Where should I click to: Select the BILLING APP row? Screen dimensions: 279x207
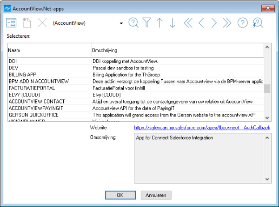(x=136, y=75)
